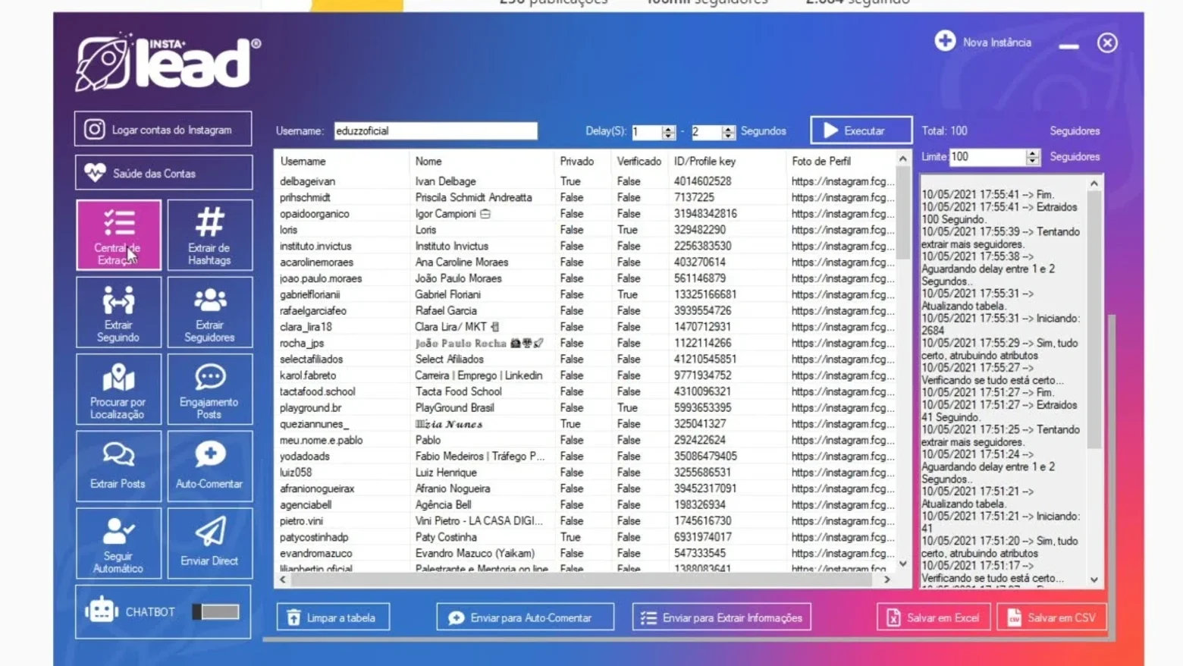Click table horizontal scroll left arrow
The width and height of the screenshot is (1183, 666).
coord(283,580)
